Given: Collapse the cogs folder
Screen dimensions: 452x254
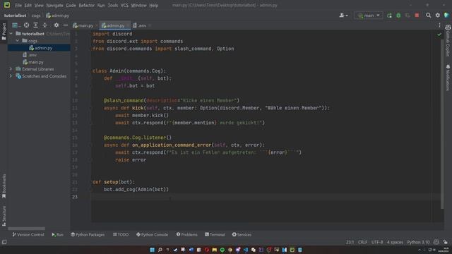Looking at the screenshot, I should coord(17,41).
